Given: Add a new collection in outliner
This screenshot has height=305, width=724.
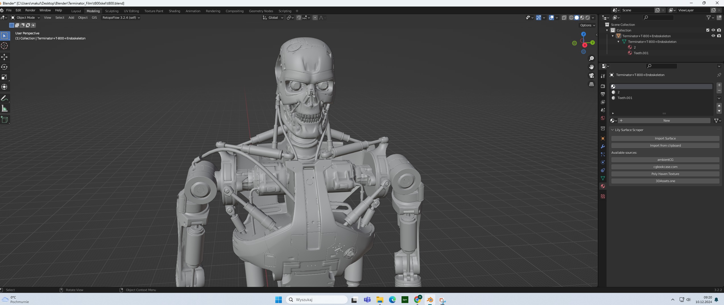Looking at the screenshot, I should (x=719, y=18).
